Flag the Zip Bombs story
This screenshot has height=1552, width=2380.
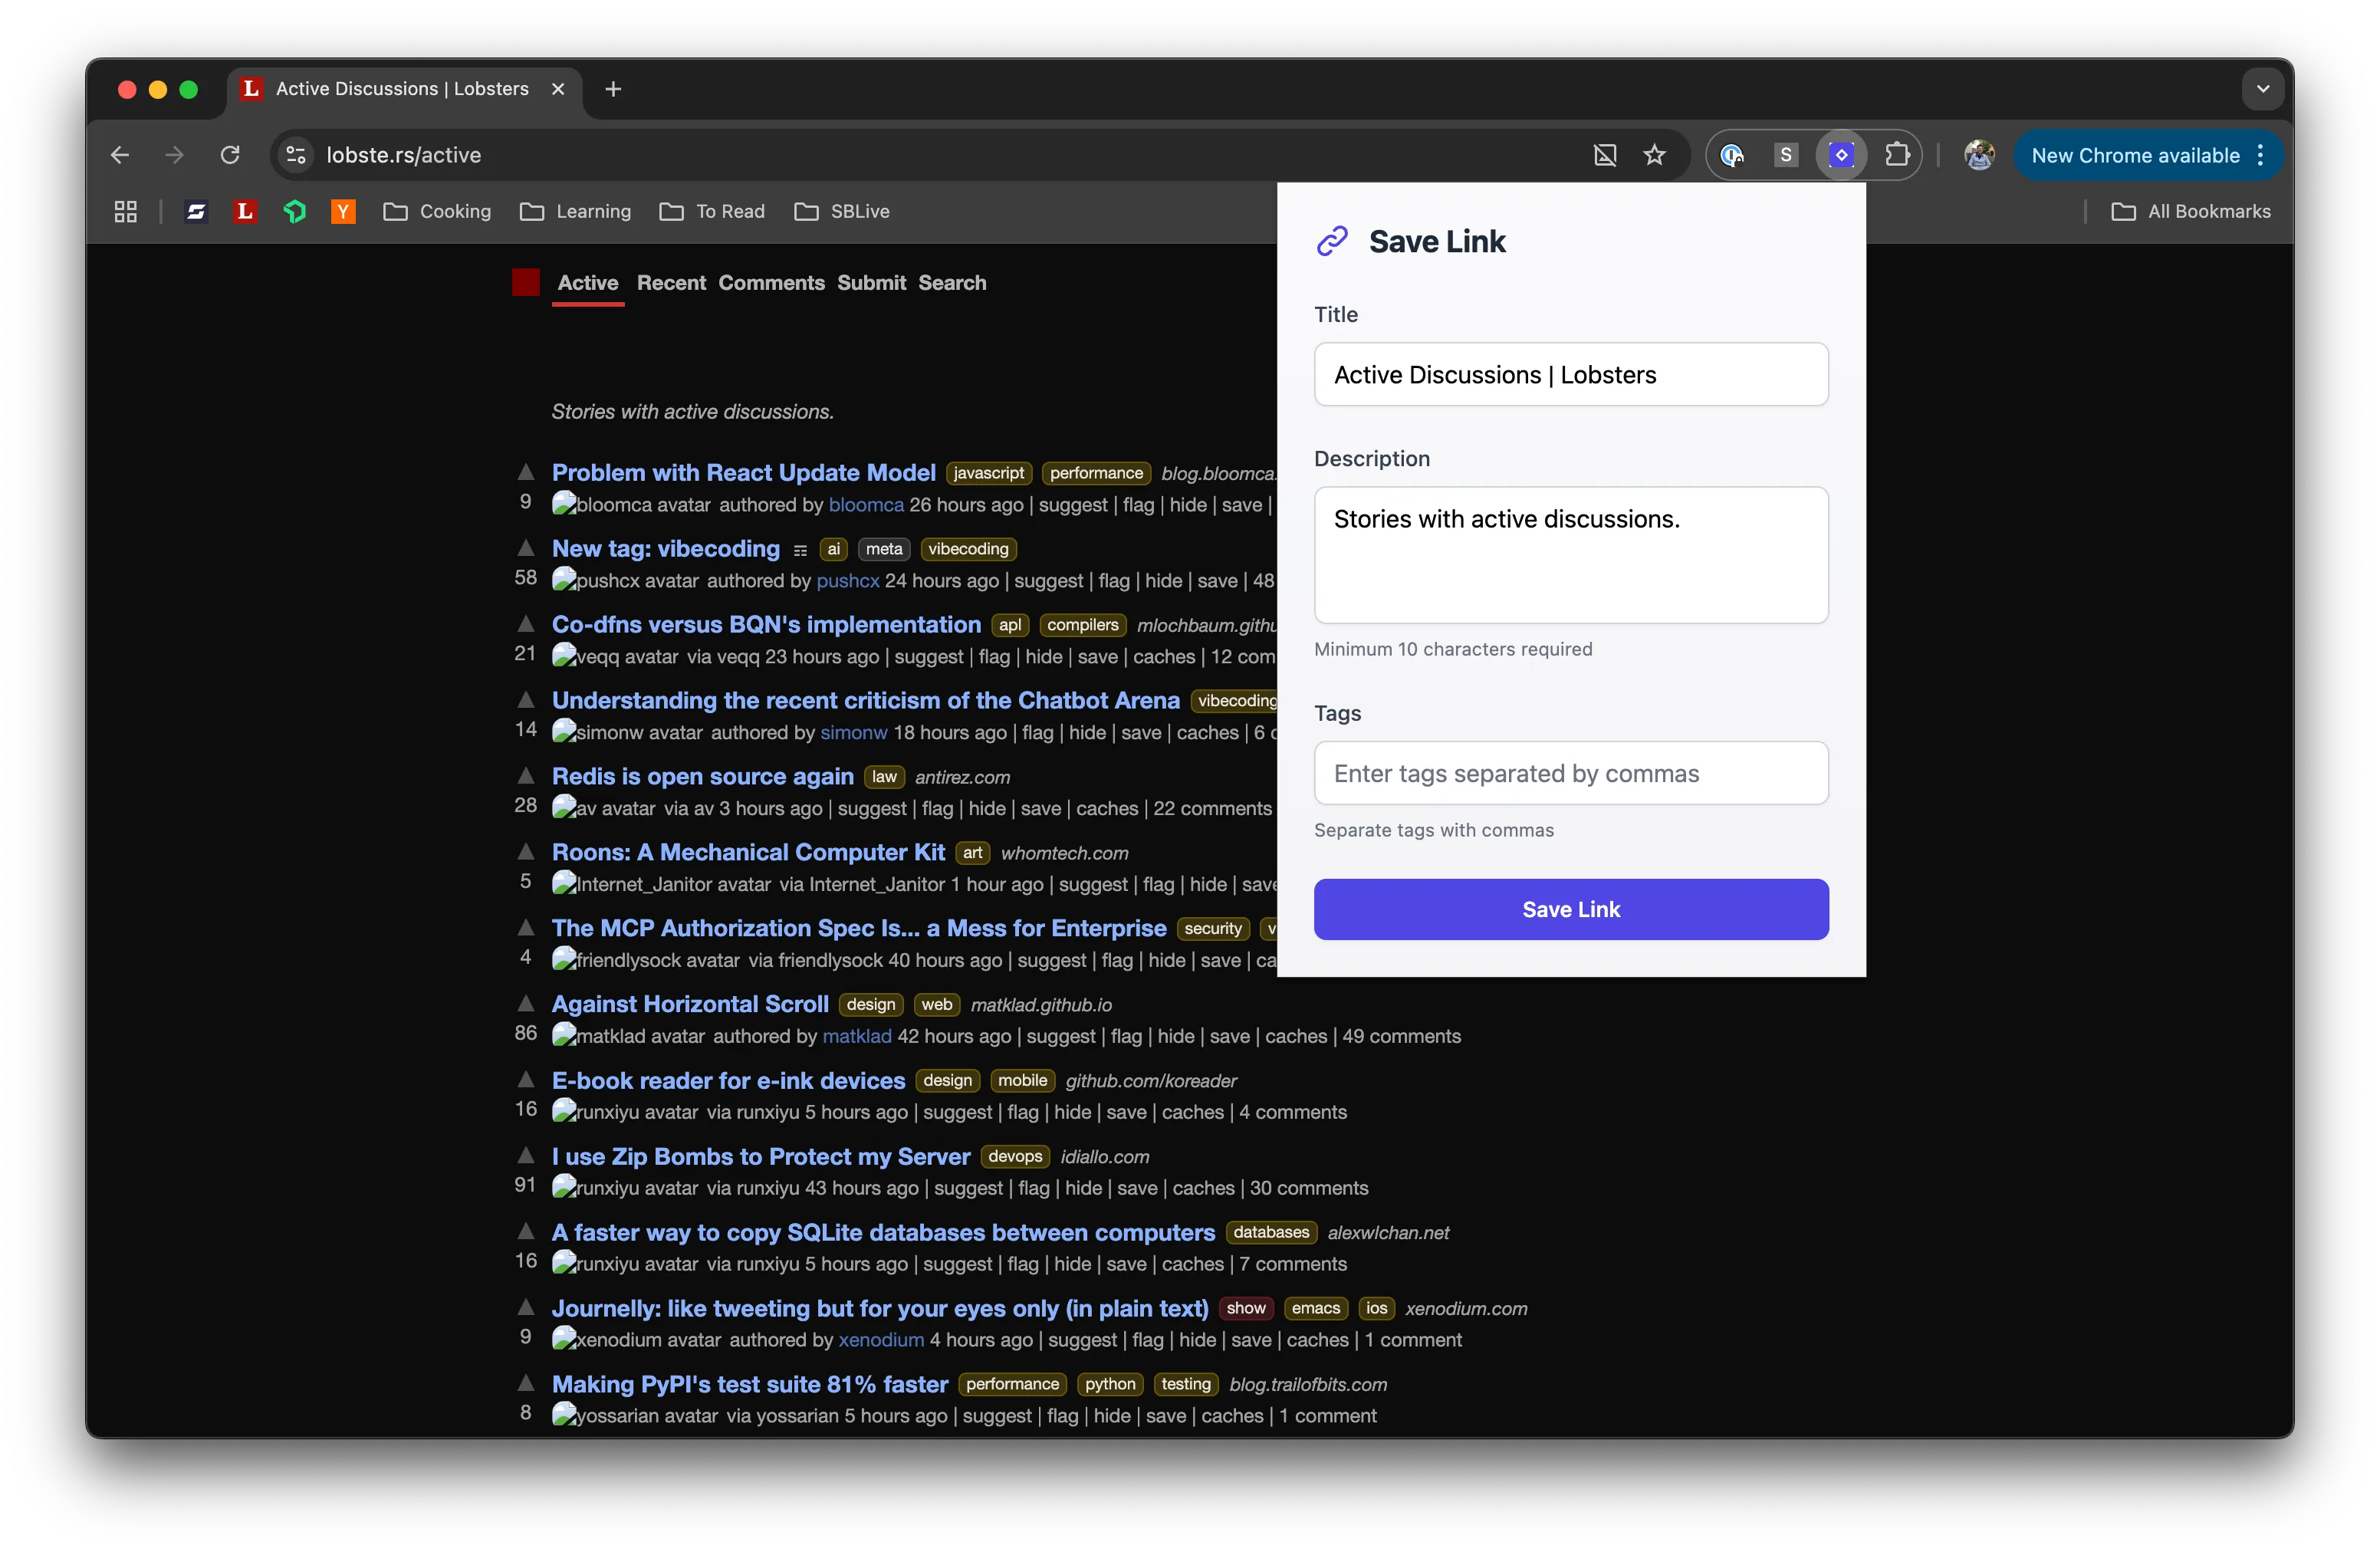coord(1033,1188)
